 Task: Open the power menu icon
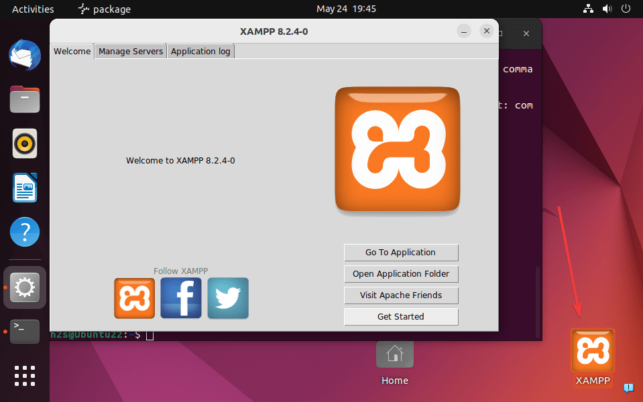626,9
